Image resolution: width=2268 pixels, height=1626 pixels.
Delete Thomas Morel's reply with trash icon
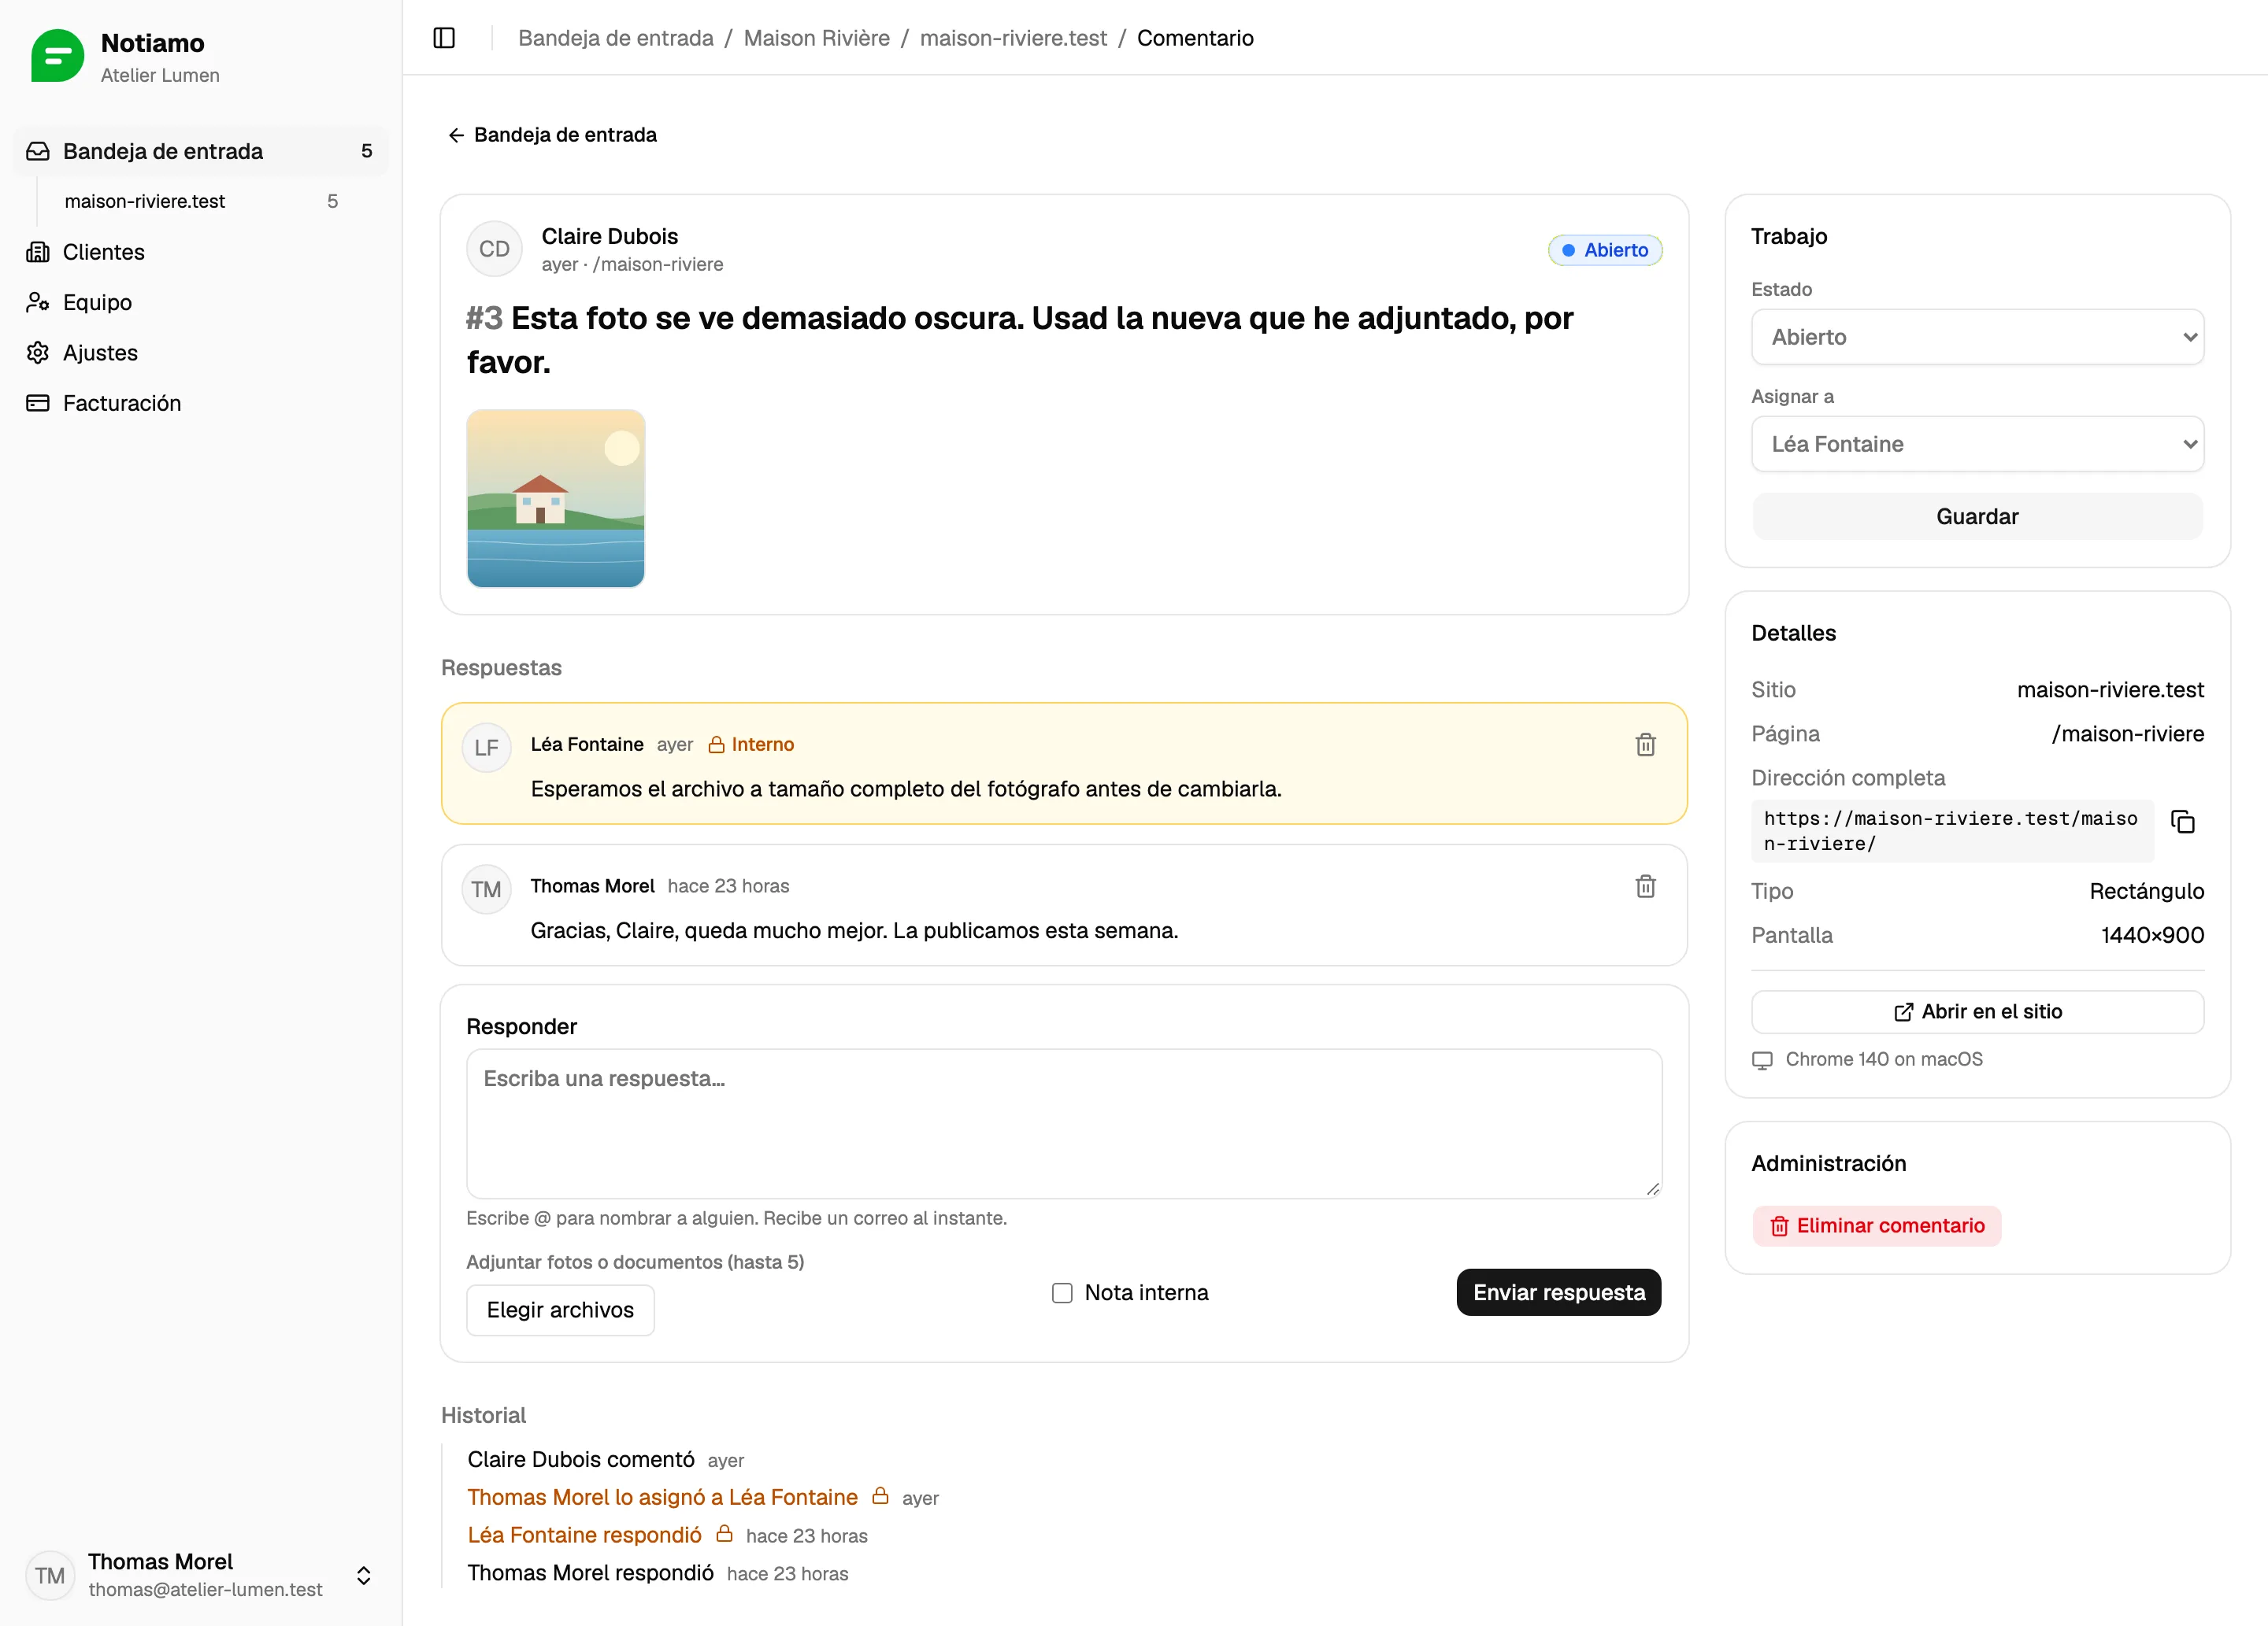point(1645,886)
